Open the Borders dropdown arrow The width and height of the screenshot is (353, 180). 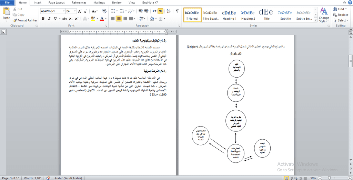[164, 19]
